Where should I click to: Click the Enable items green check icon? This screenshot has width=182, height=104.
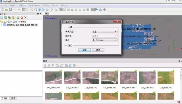[18, 18]
